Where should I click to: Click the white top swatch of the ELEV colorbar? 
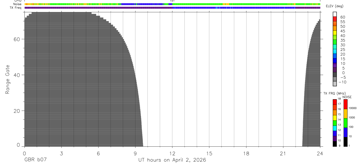[x=335, y=14]
